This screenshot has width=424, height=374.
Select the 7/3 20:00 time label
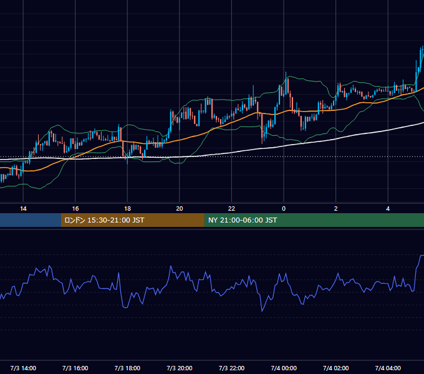180,368
